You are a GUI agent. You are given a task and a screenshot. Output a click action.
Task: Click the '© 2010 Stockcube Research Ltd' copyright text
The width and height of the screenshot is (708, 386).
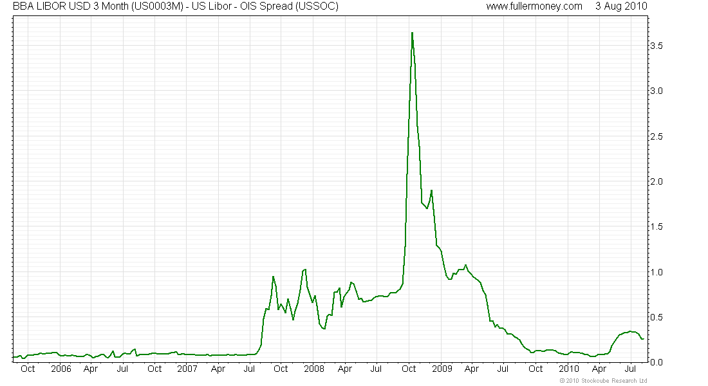click(603, 381)
